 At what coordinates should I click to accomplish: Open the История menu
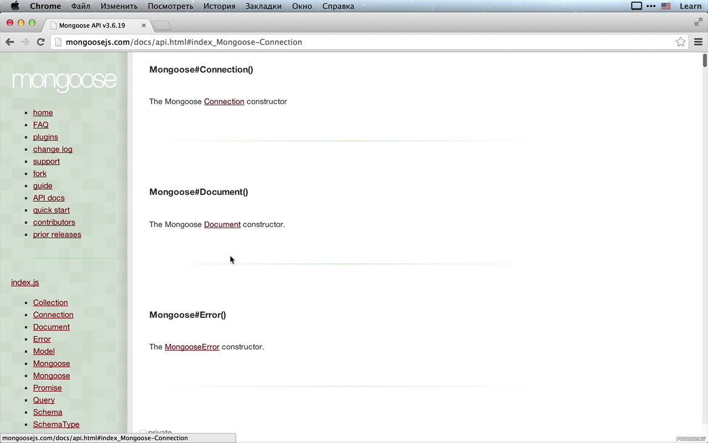[219, 6]
